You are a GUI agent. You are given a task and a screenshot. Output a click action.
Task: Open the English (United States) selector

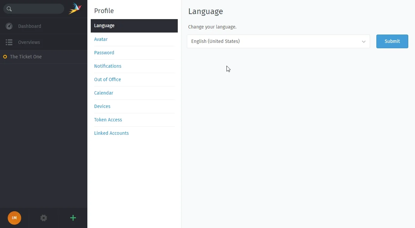(278, 42)
